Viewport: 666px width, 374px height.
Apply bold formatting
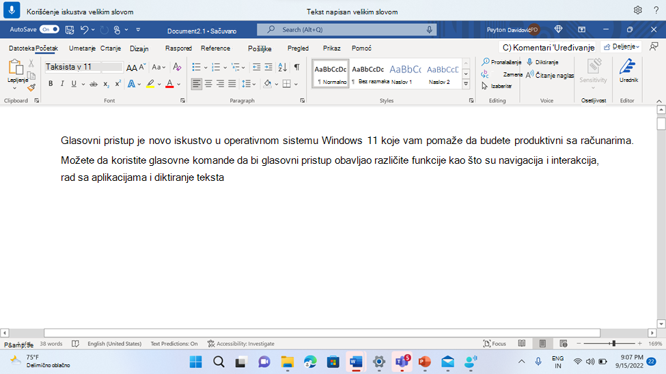(x=51, y=84)
